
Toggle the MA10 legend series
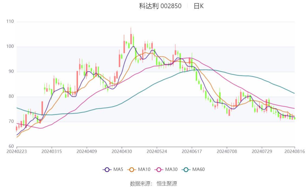click(x=139, y=170)
